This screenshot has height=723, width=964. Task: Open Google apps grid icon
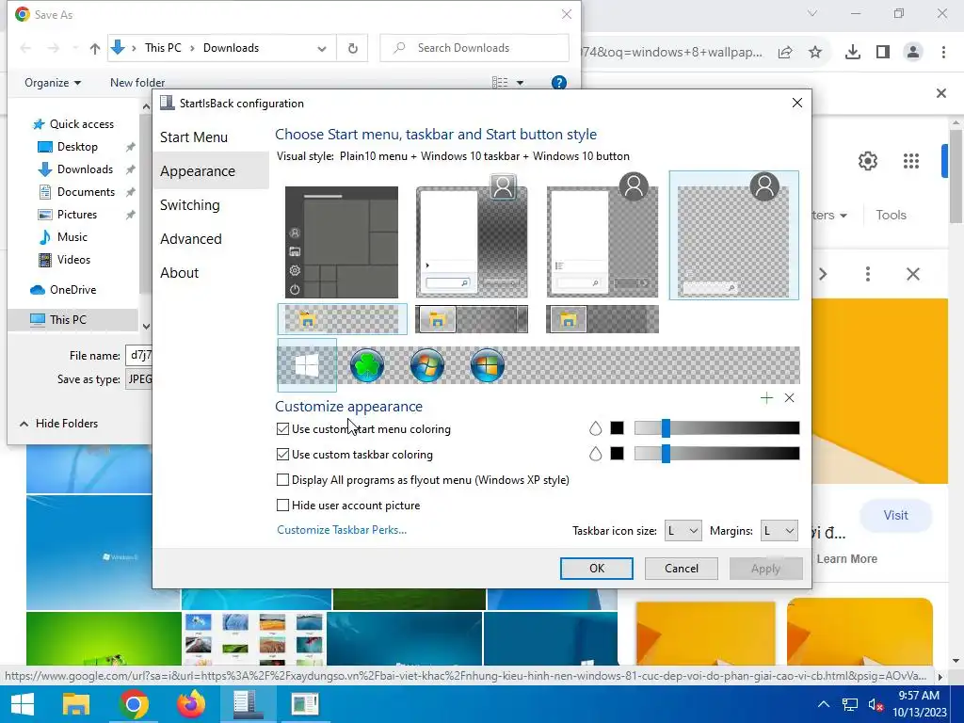(x=911, y=161)
